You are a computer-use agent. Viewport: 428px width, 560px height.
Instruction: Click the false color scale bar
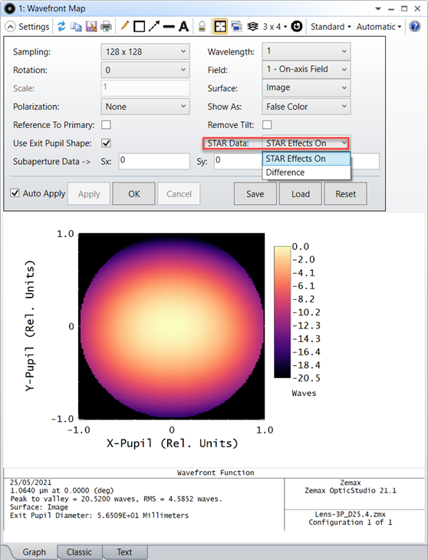coord(282,311)
